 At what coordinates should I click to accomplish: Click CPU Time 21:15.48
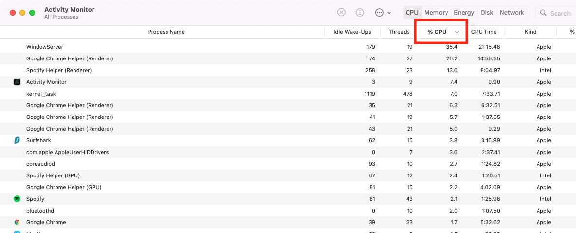[x=489, y=47]
